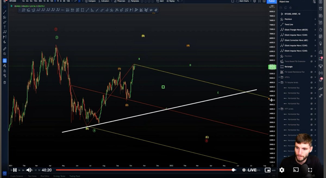Click the trash can remove-drawings icon

tap(5, 82)
